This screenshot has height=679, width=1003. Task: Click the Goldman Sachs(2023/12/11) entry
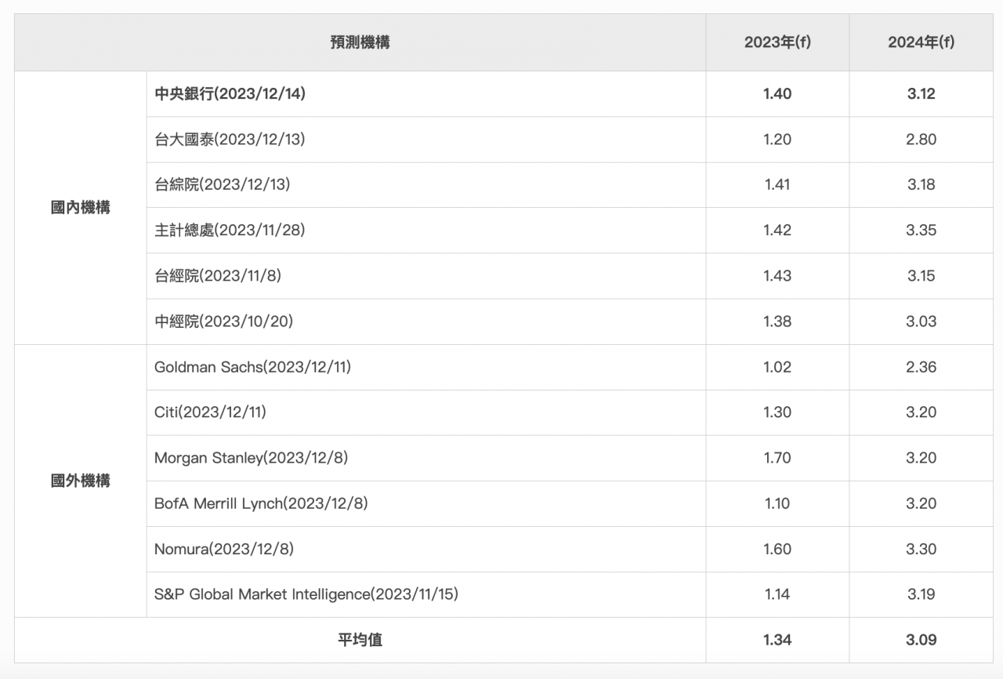click(252, 367)
